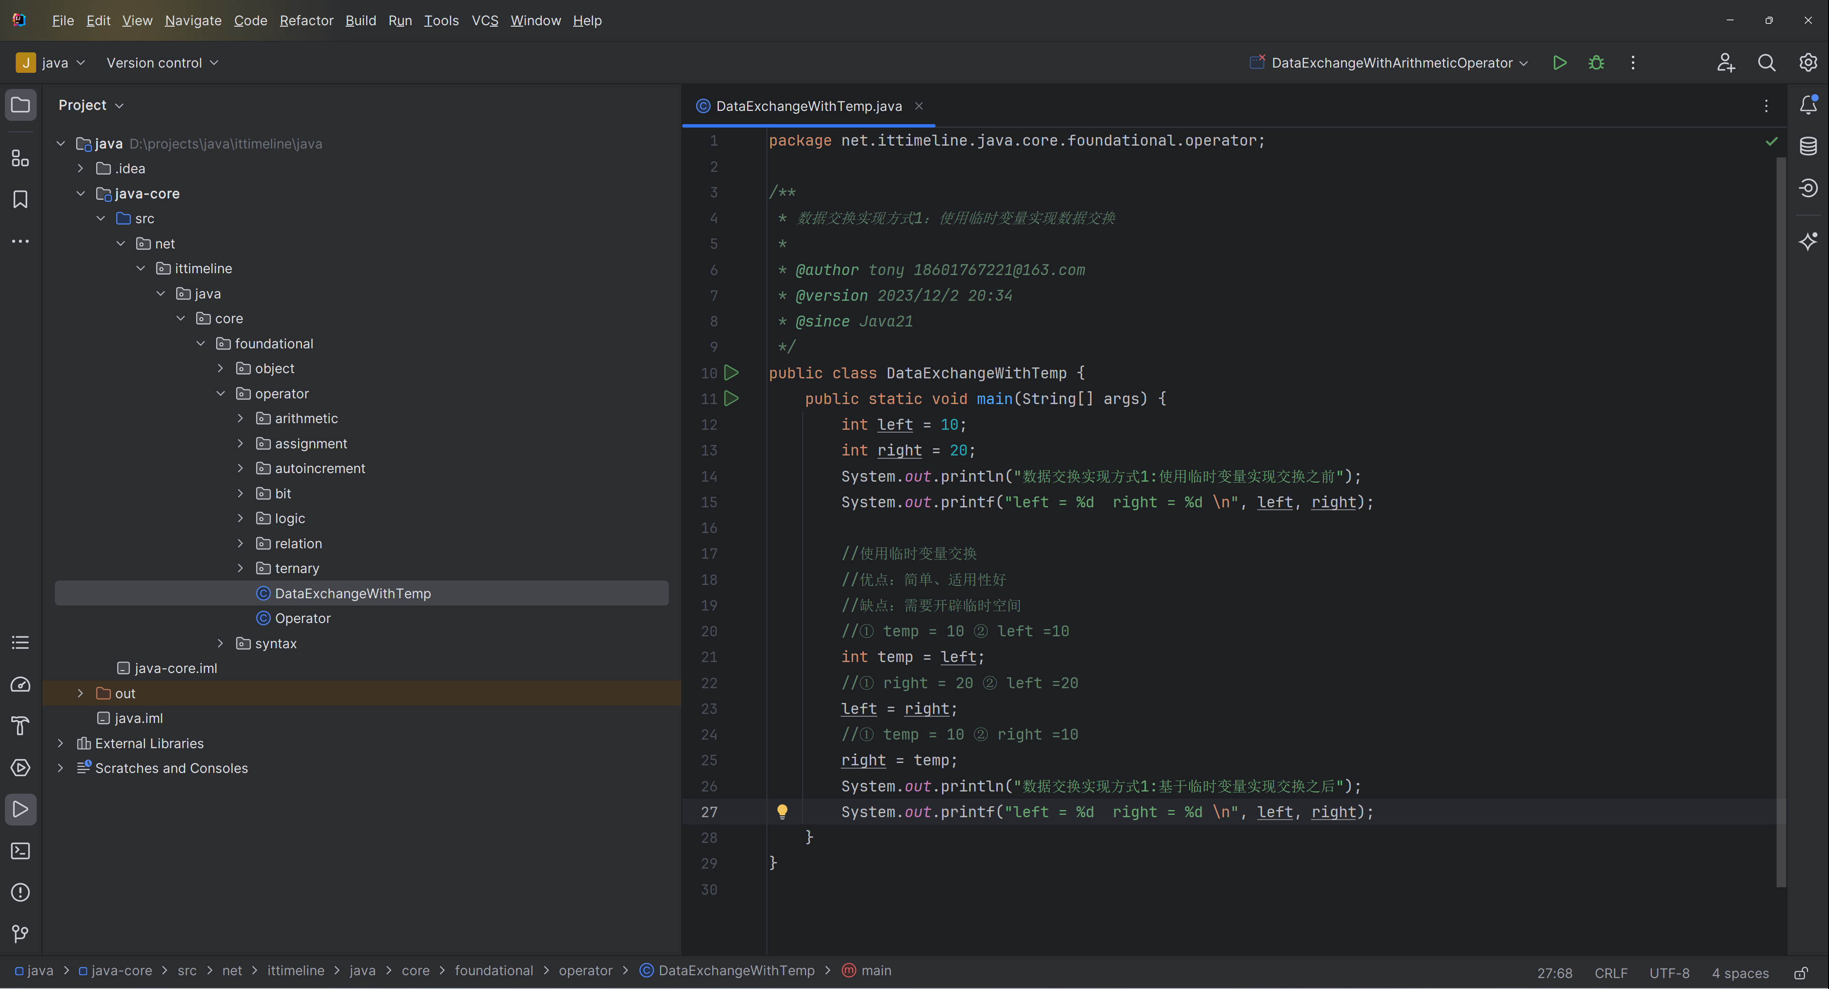This screenshot has height=989, width=1829.
Task: Open the Database tool window
Action: coord(1809,146)
